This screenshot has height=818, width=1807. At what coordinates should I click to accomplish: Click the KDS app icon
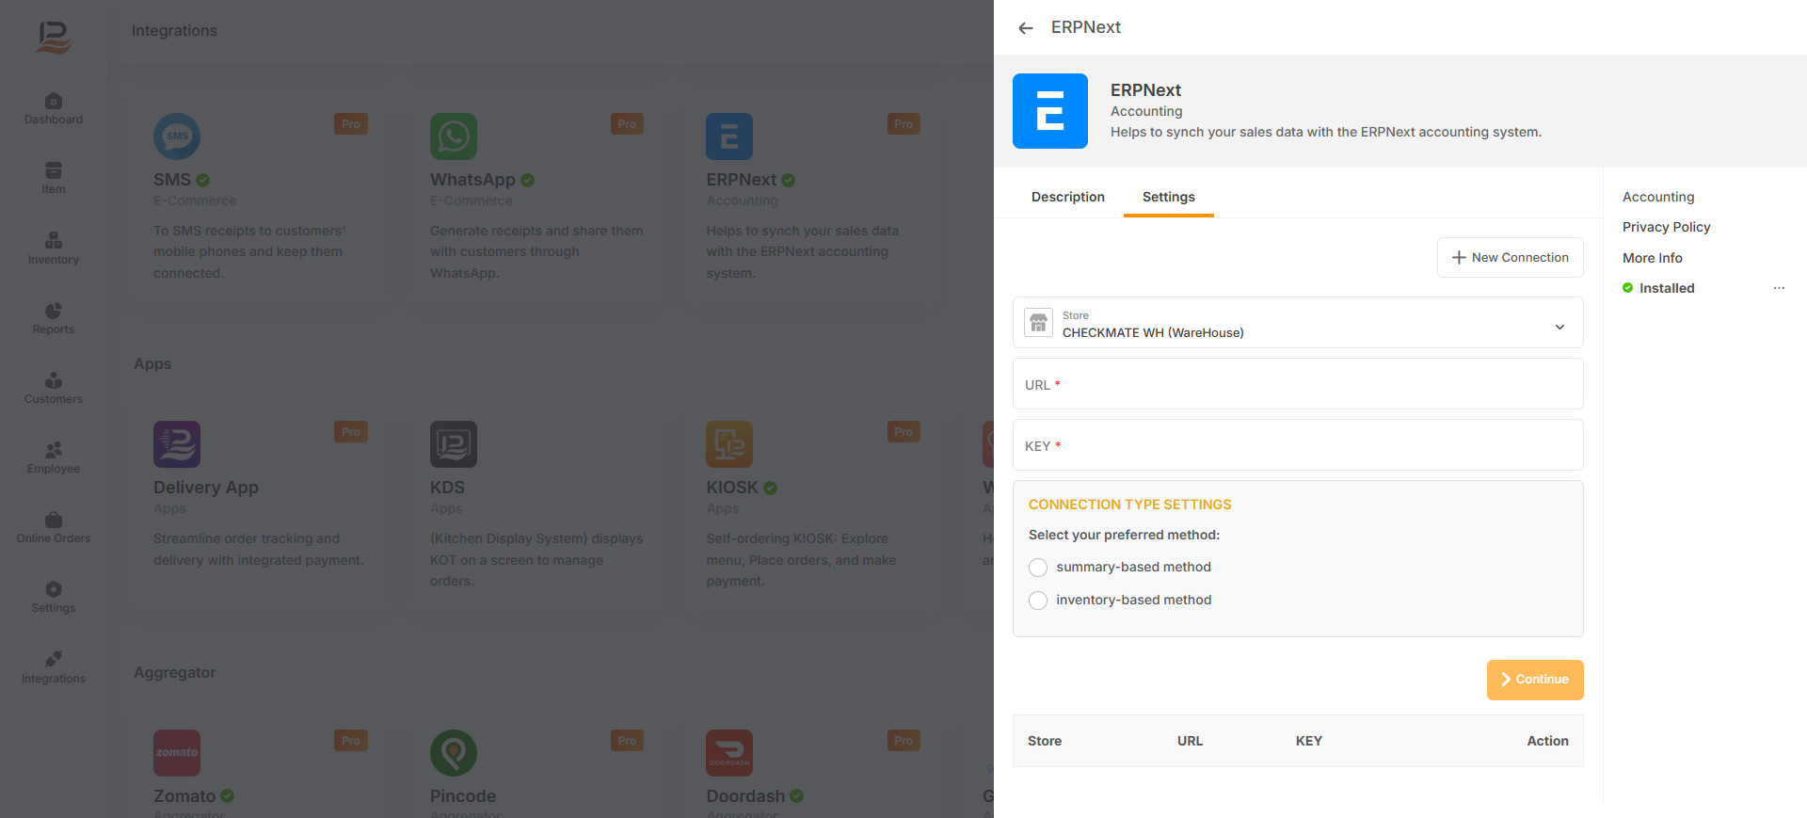[x=454, y=444]
